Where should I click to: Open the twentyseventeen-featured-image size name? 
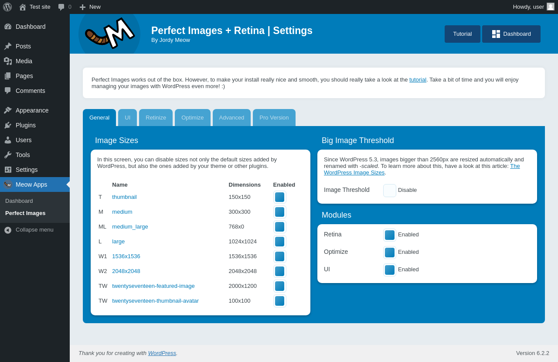tap(153, 286)
